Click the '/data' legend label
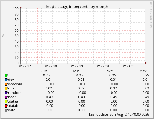154x119 pixels. tap(11, 110)
